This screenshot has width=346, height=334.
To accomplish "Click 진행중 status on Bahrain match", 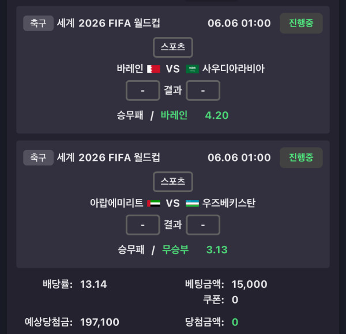I will point(301,23).
